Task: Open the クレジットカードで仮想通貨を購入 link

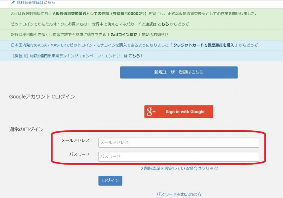Action: (204, 45)
